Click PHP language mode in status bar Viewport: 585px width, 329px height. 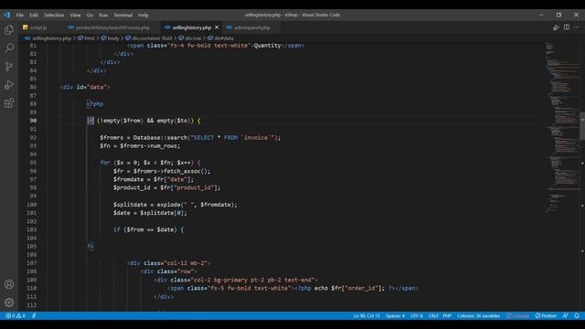point(447,315)
